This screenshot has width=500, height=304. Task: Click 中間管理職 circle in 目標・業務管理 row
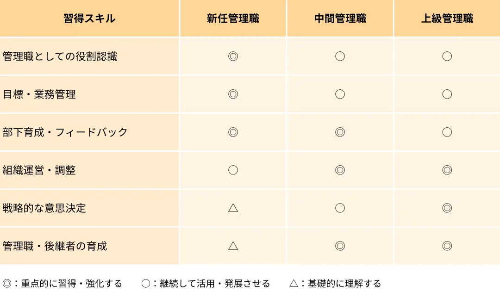point(340,94)
